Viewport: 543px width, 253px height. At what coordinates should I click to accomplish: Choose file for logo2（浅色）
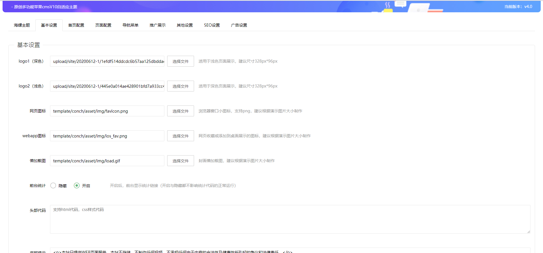point(181,86)
